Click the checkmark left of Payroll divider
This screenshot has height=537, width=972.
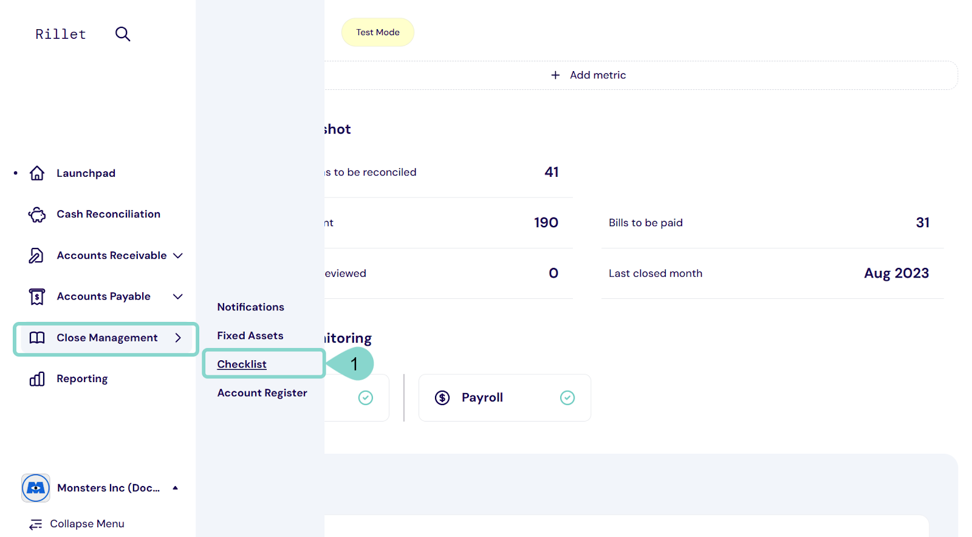[366, 398]
